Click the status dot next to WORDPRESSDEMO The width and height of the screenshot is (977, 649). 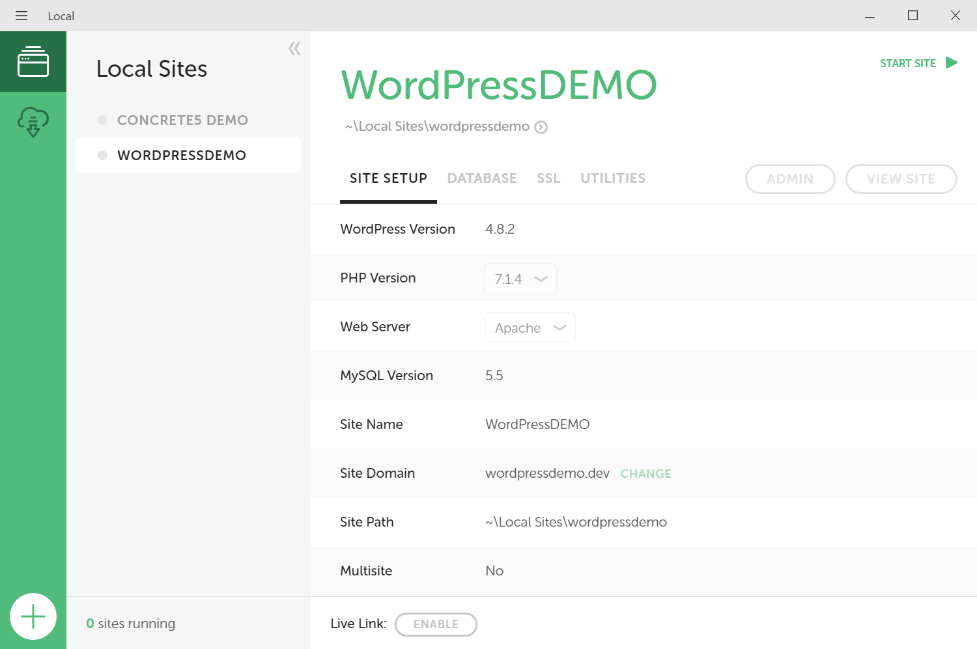coord(102,155)
